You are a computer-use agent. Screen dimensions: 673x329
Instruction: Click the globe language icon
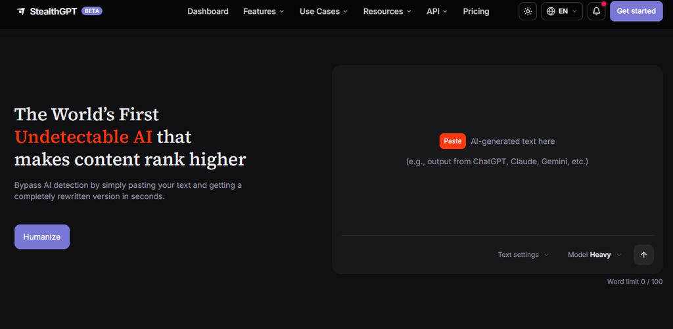pos(551,11)
